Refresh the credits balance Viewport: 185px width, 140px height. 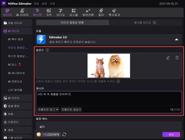[64, 134]
